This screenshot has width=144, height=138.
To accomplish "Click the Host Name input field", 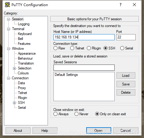I will point(84,37).
